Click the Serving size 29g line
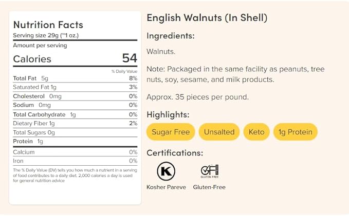The height and width of the screenshot is (216, 349). point(46,35)
